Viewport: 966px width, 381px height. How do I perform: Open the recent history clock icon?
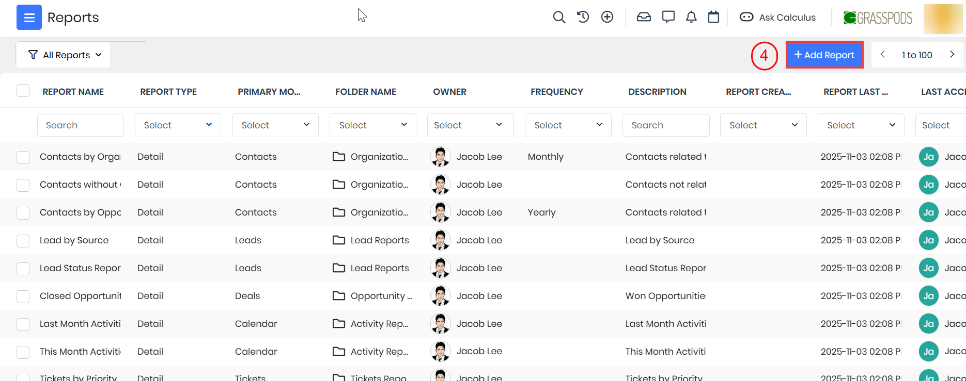point(583,17)
